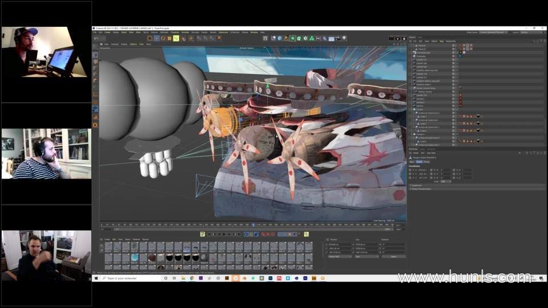Image resolution: width=548 pixels, height=308 pixels.
Task: Click the highlighted orange taskbar application icon
Action: (236, 278)
